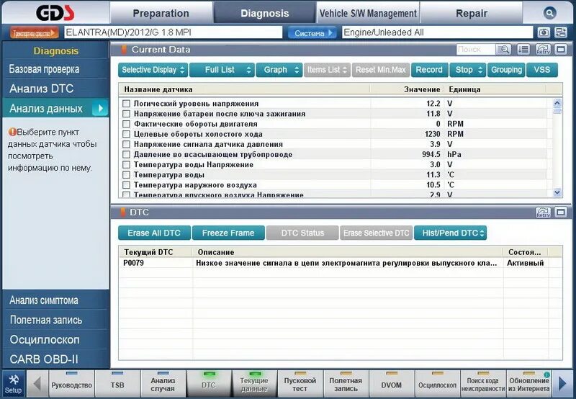Toggle checkbox for Напряжение сигнала датчика давления
This screenshot has height=399, width=576.
[x=127, y=144]
